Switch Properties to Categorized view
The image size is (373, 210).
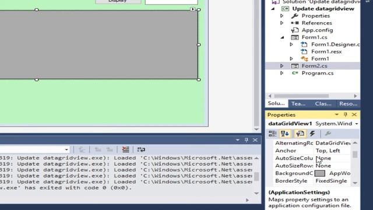coord(272,134)
